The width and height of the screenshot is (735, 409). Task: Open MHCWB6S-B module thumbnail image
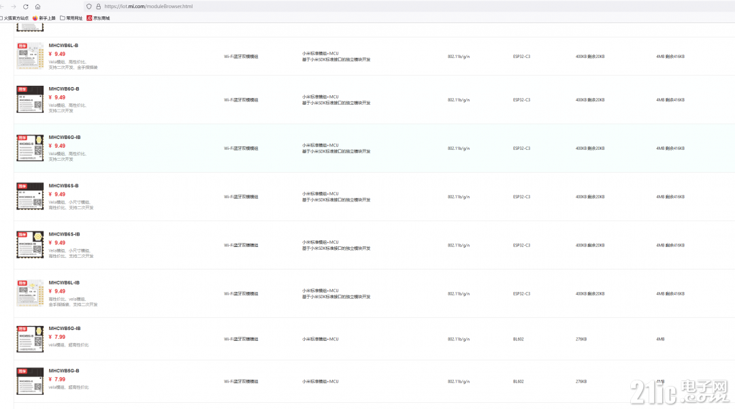(x=30, y=196)
